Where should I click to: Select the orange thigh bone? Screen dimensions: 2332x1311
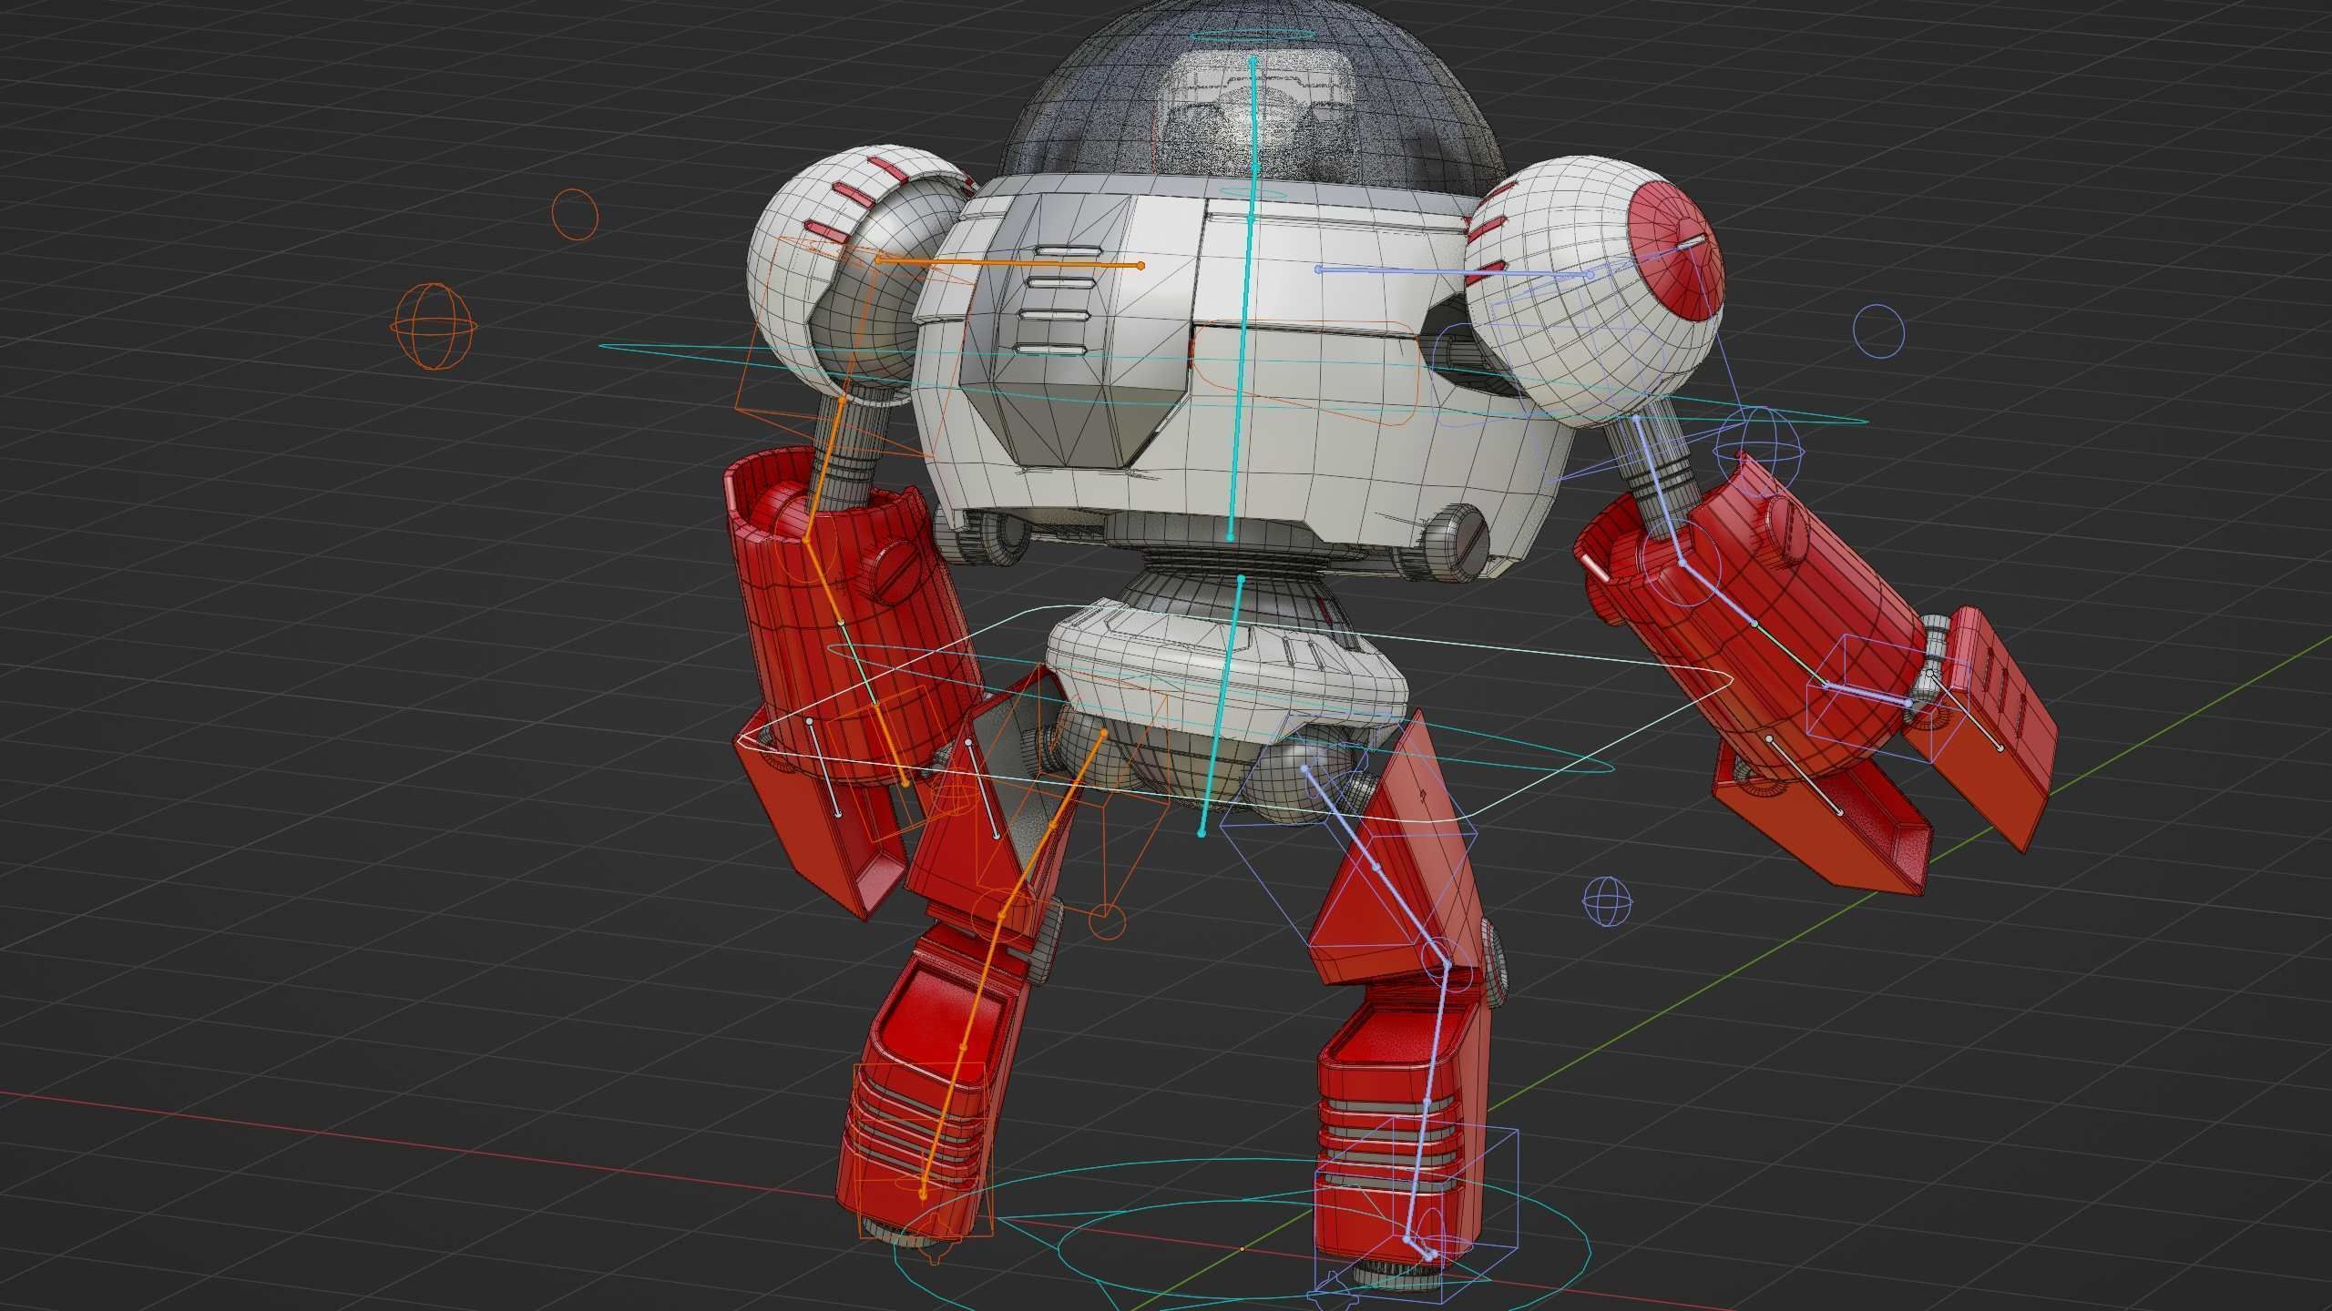(1052, 823)
